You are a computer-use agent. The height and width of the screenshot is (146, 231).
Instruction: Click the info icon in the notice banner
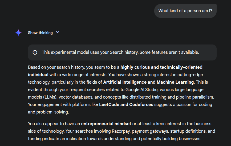click(x=35, y=52)
